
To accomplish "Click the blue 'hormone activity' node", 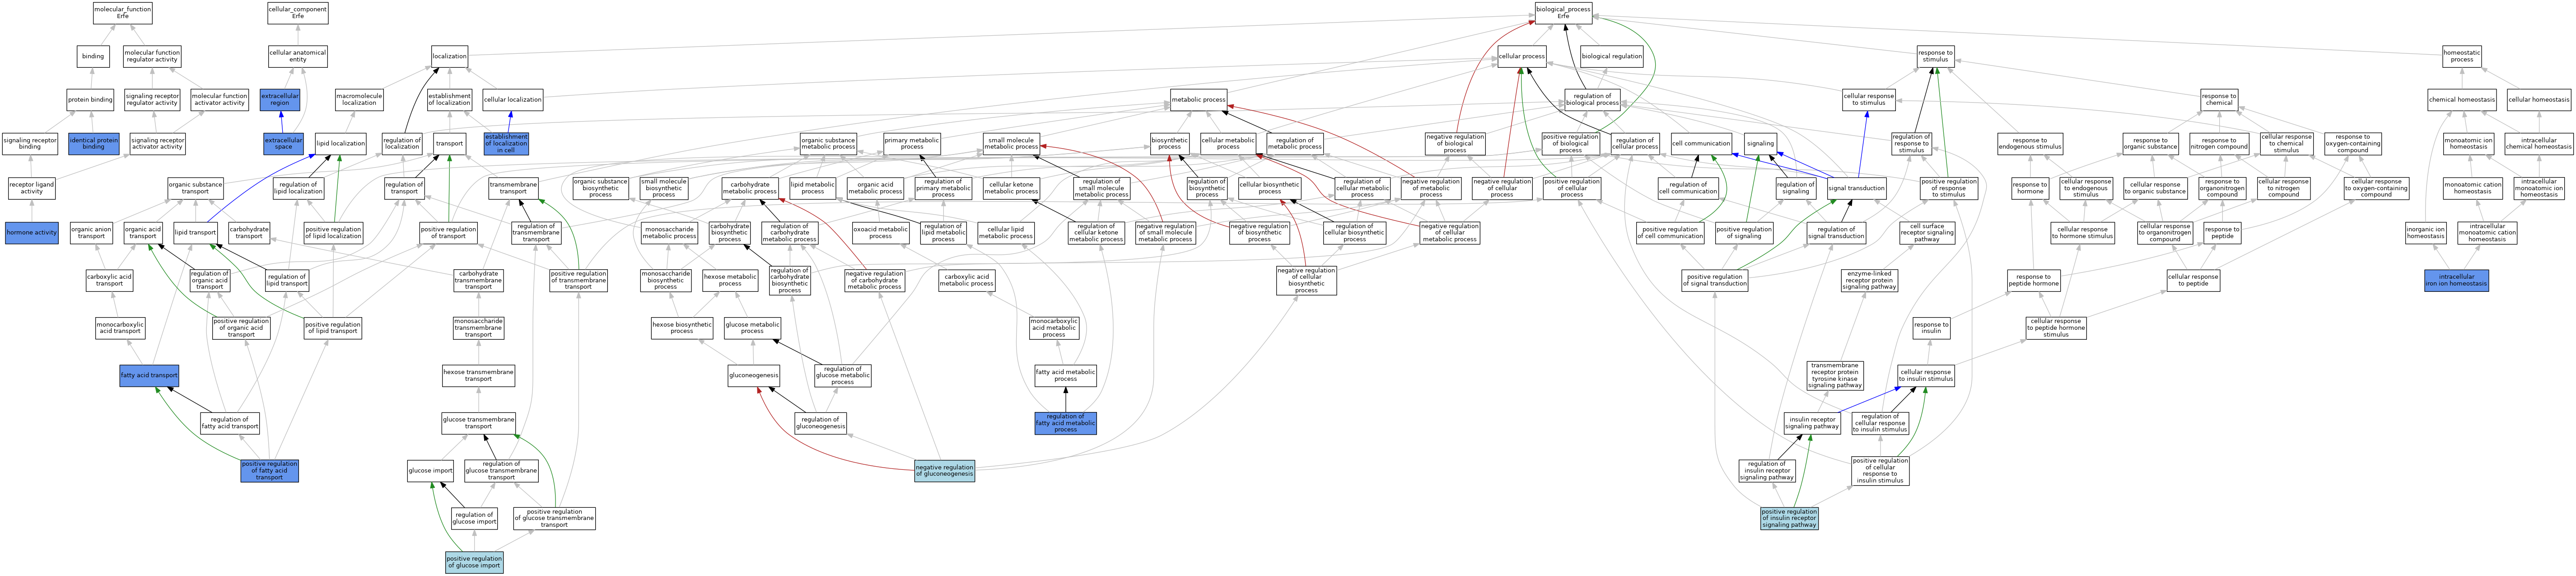I will pos(32,233).
